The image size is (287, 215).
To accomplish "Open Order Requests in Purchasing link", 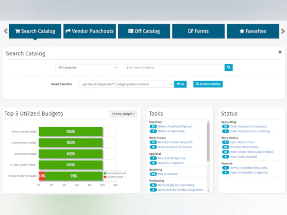I will [250, 131].
